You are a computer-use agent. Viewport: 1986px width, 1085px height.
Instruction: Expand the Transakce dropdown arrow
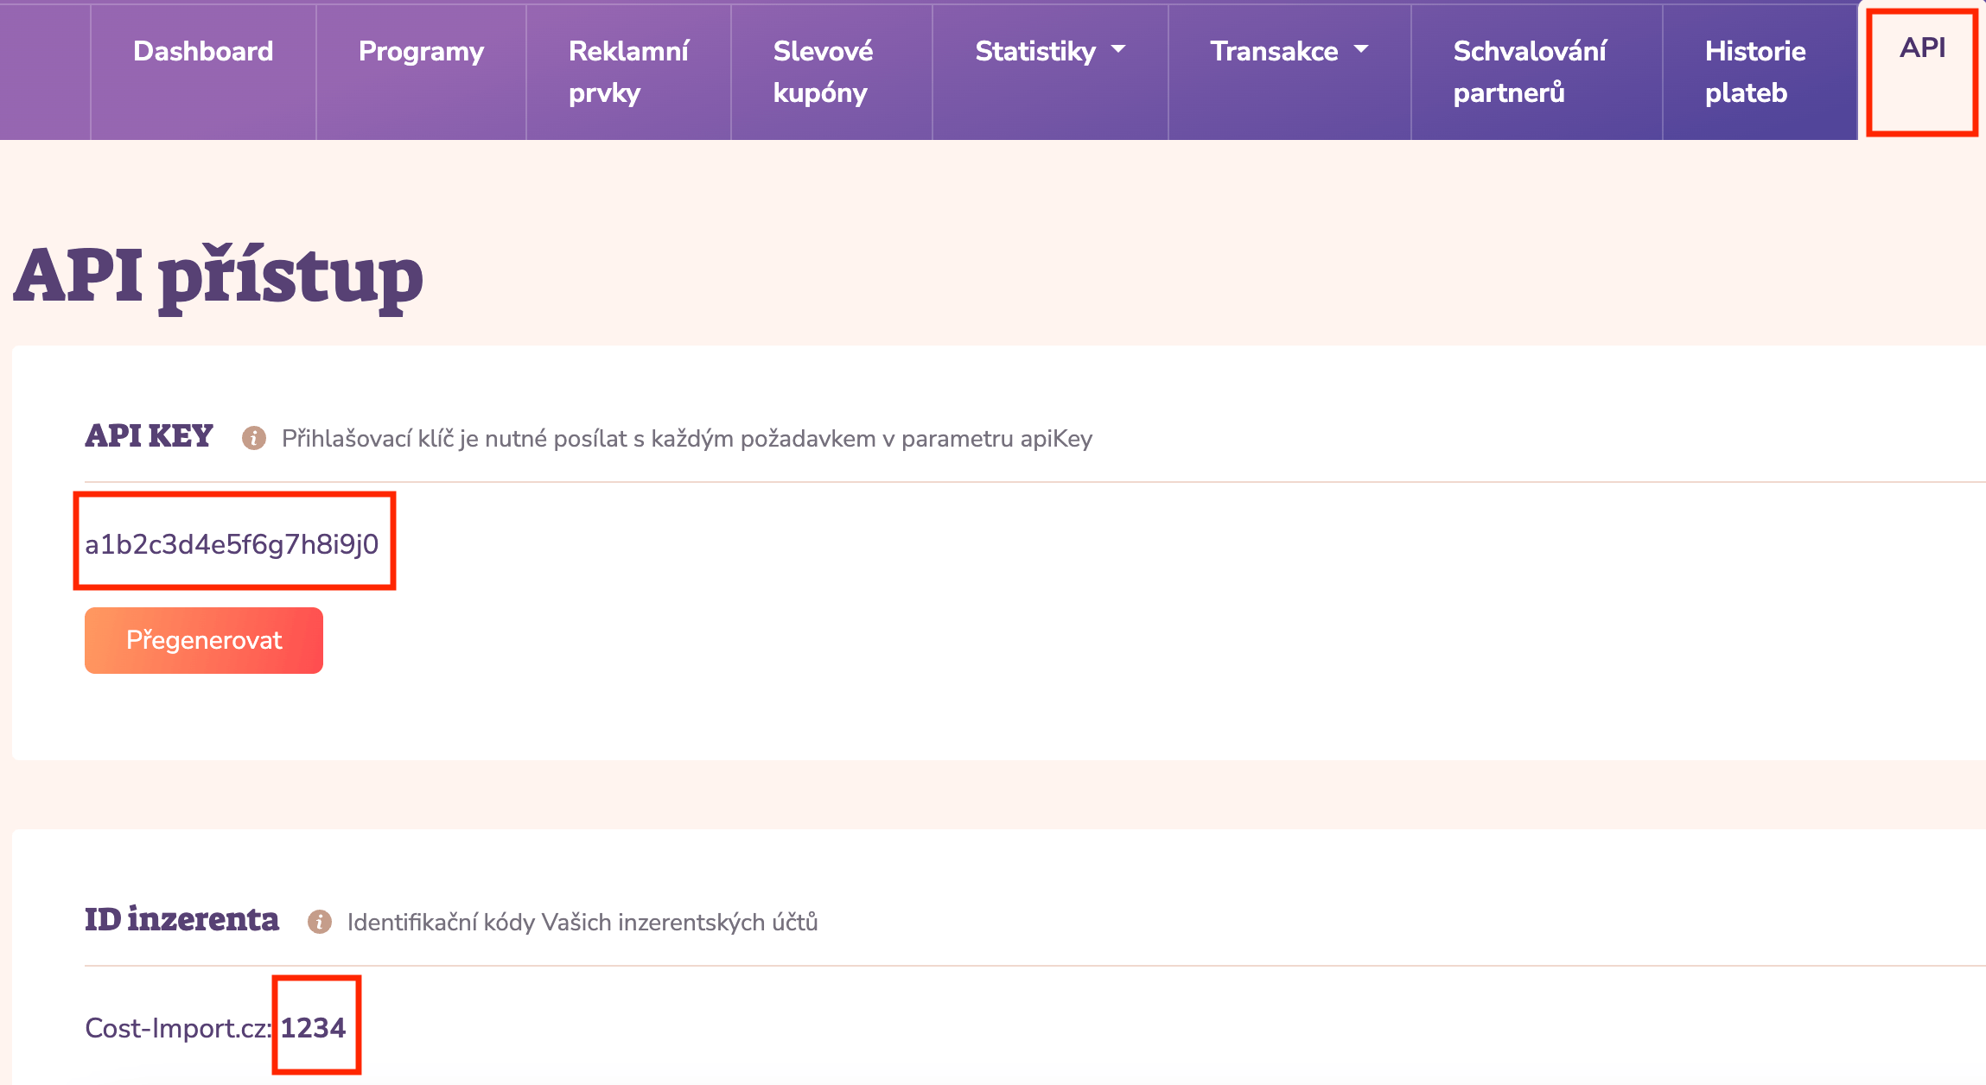click(1361, 50)
